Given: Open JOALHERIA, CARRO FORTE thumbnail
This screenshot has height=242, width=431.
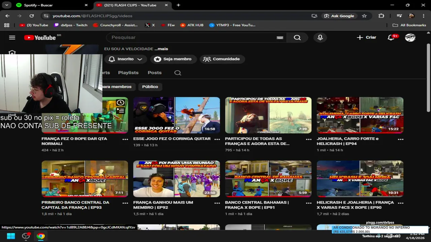Looking at the screenshot, I should [360, 115].
